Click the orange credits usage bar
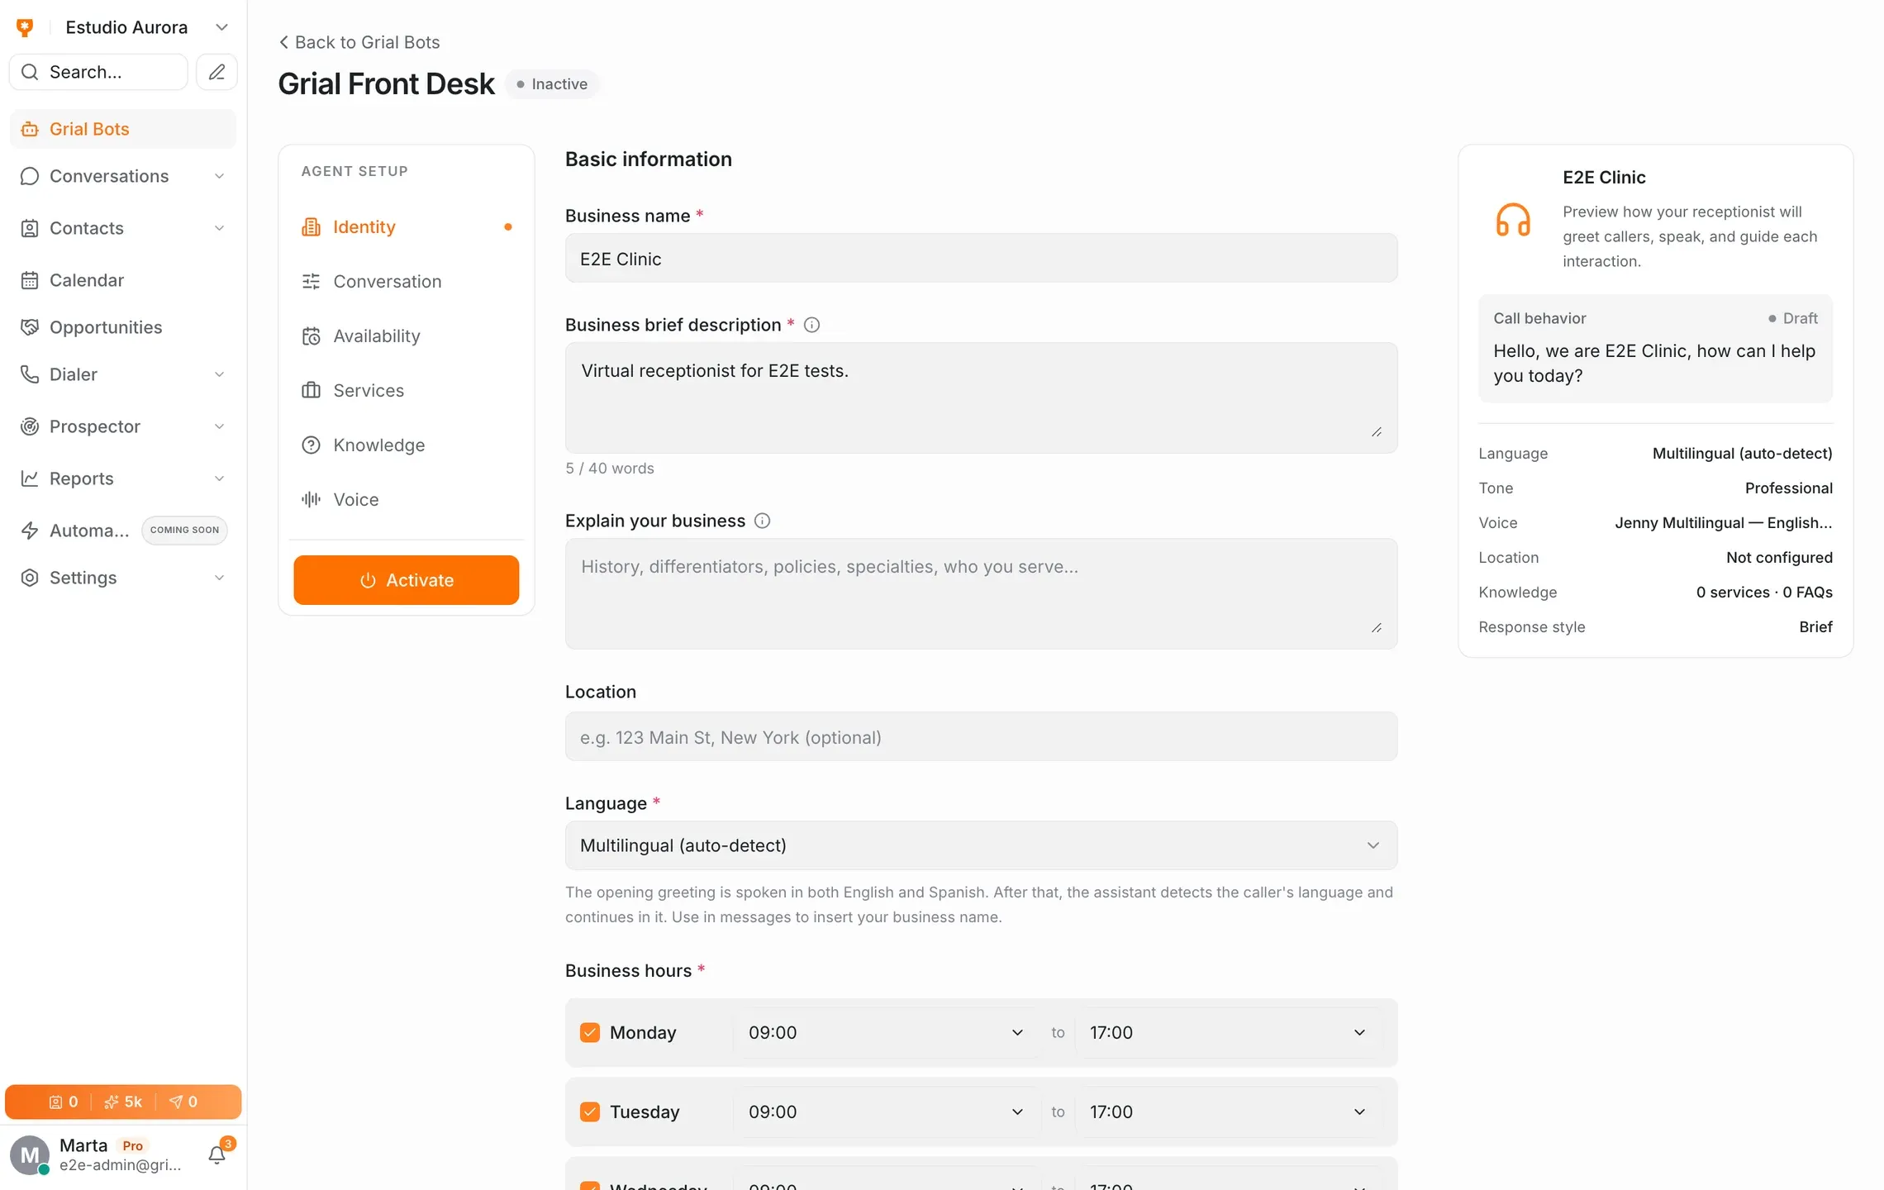 point(123,1102)
